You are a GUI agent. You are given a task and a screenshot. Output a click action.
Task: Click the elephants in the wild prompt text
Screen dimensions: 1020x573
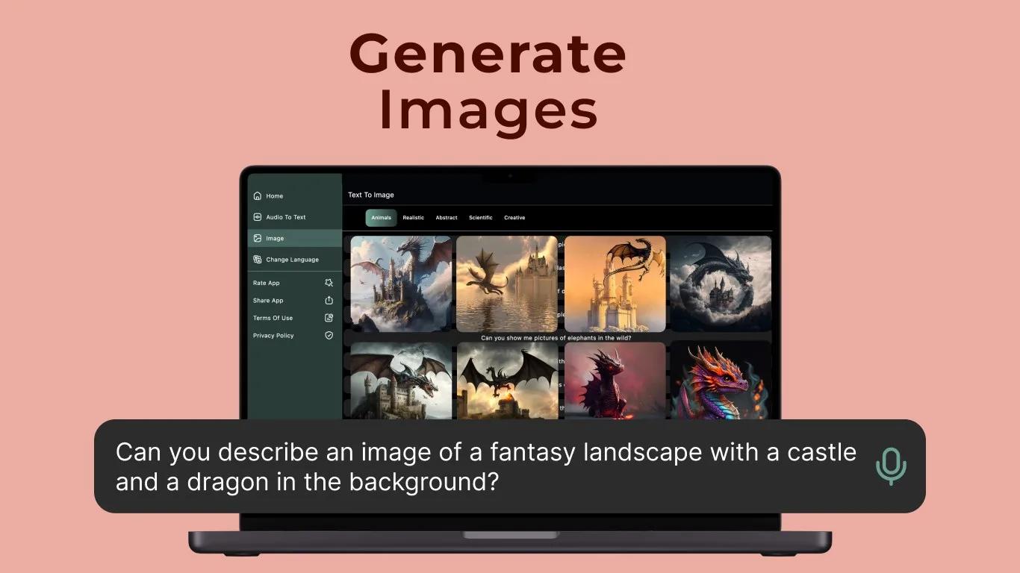coord(556,338)
